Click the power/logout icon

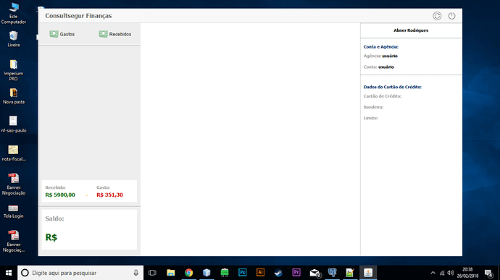[451, 16]
